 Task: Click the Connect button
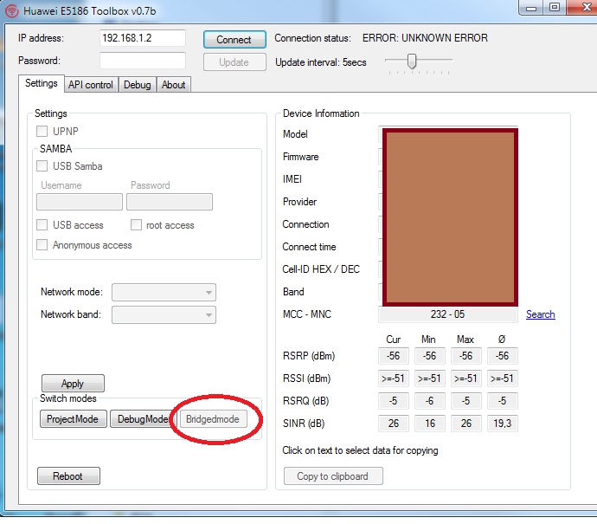pyautogui.click(x=234, y=40)
